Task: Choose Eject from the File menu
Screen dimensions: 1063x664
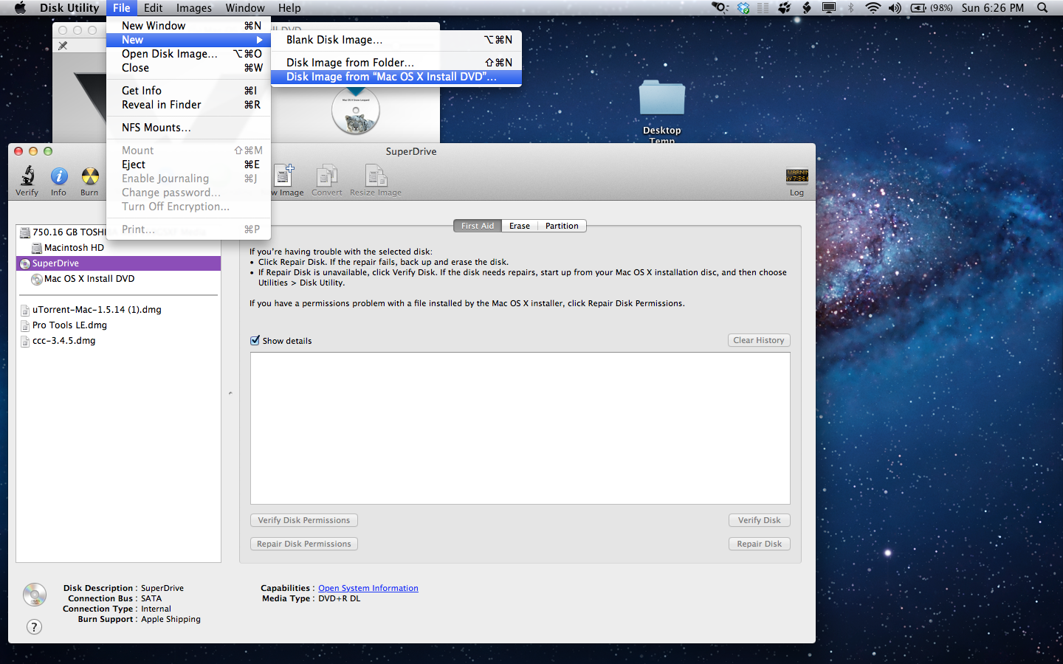Action: 188,165
